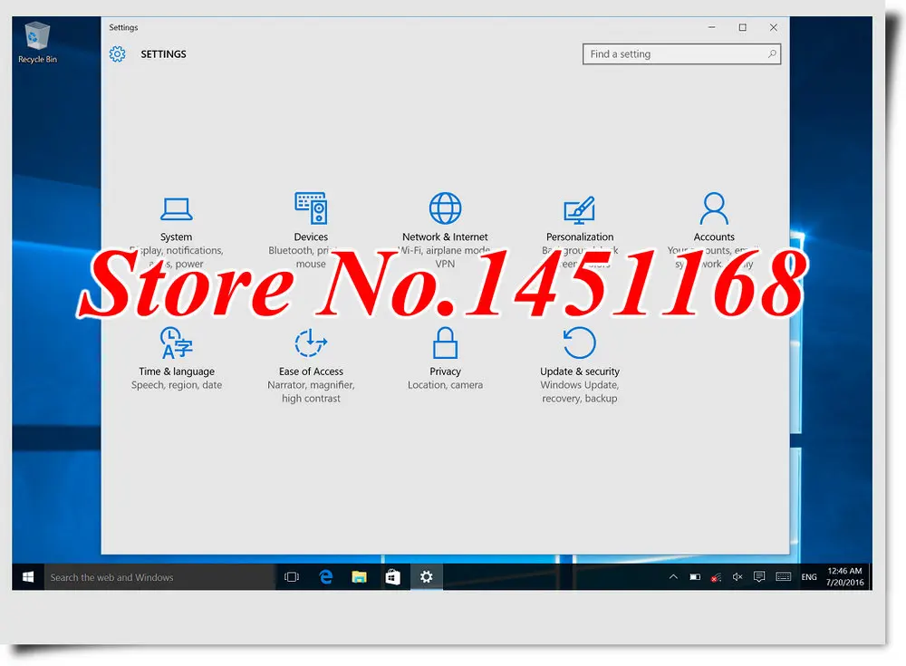Viewport: 906px width, 666px height.
Task: Open the Windows Start button
Action: [28, 577]
